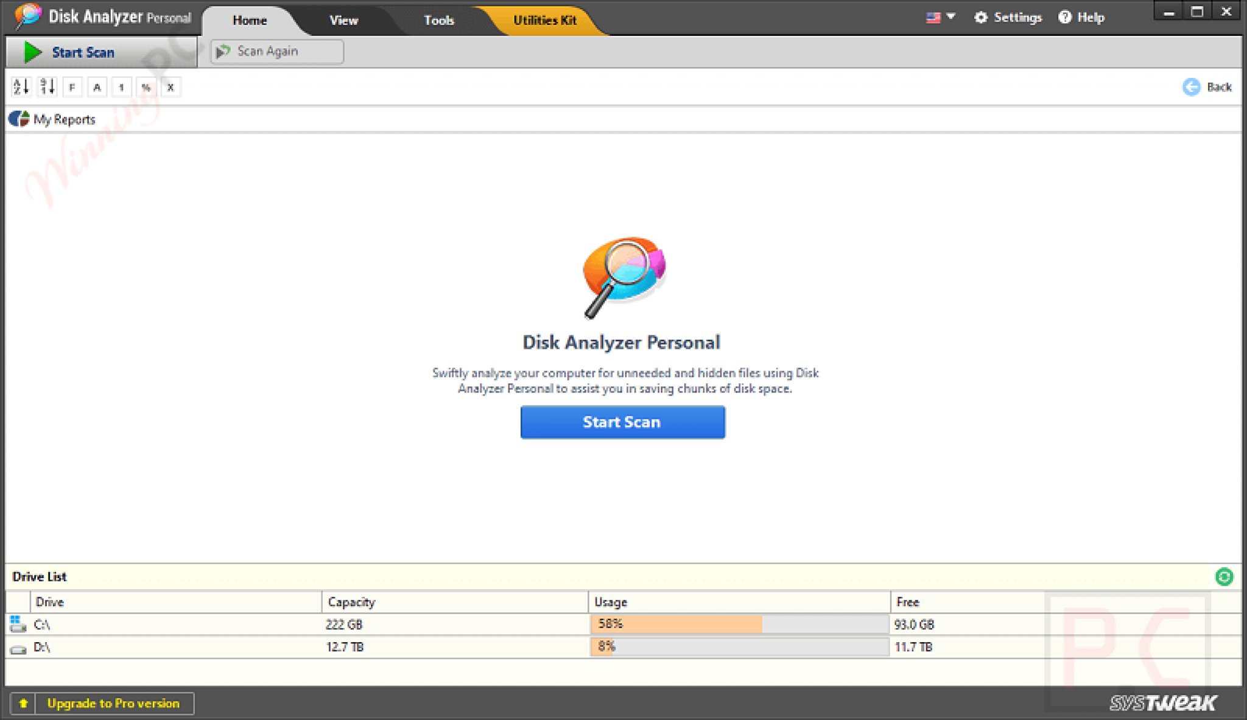Minimize the Disk Analyzer window
Screen dimensions: 1247x720
[x=1168, y=12]
